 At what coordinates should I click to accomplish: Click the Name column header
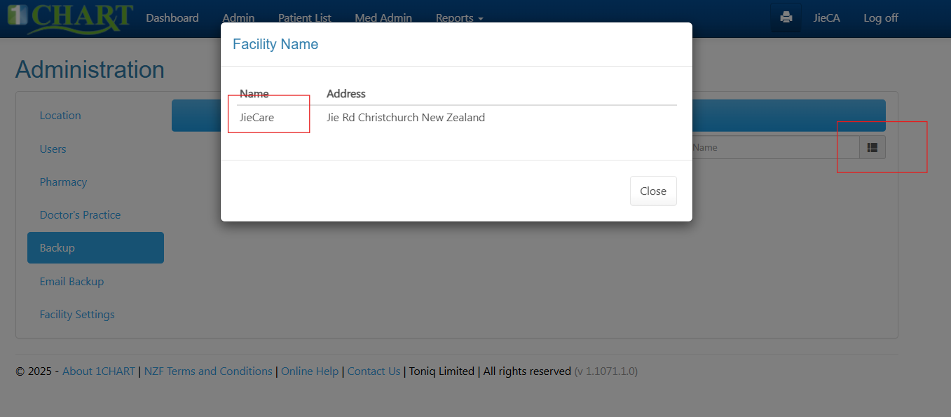pyautogui.click(x=254, y=94)
